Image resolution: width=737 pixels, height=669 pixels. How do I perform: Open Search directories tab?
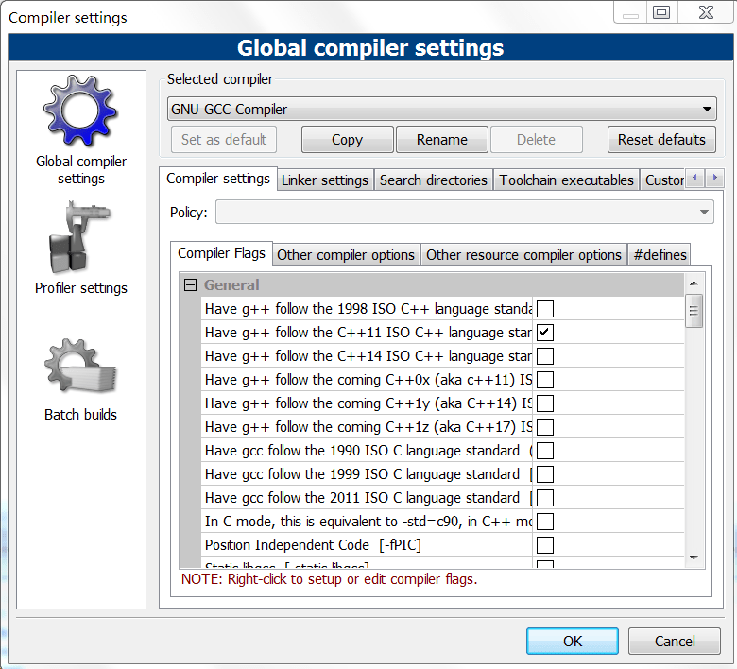pos(434,180)
